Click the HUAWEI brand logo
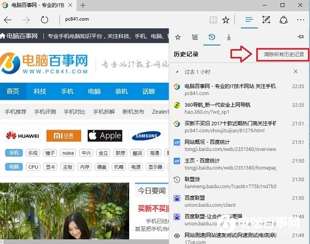Screen dimensions: 310x244 click(23, 136)
